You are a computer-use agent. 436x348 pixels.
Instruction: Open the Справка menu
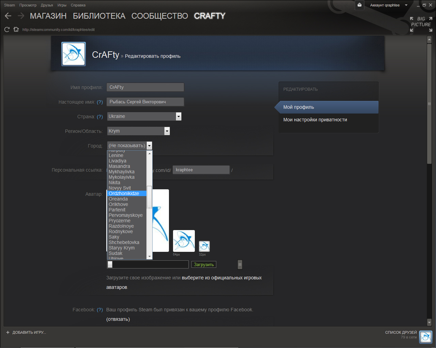(78, 5)
